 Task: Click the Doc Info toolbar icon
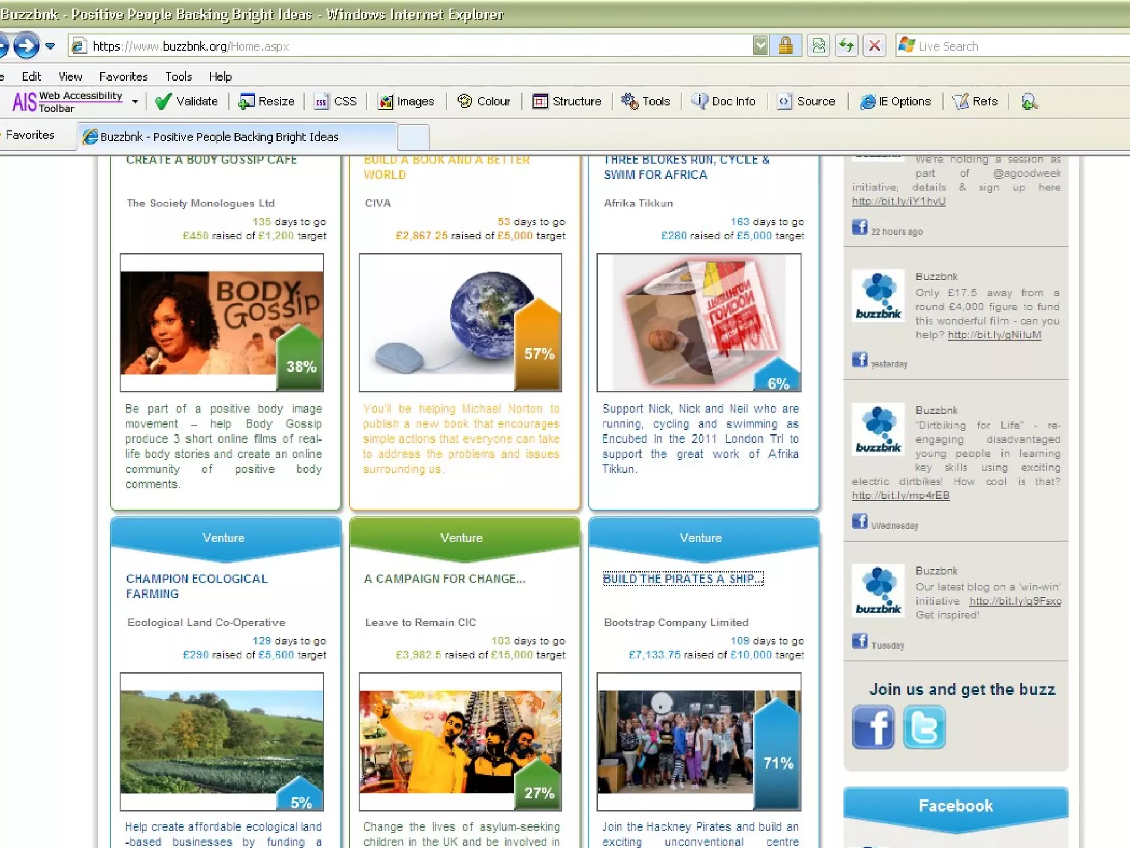tap(700, 101)
